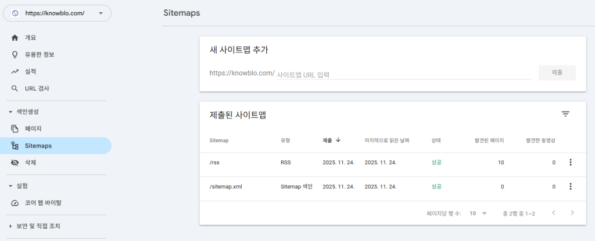The height and width of the screenshot is (241, 595).
Task: Click the lightbulb icon for 유용한 정보
Action: click(15, 55)
